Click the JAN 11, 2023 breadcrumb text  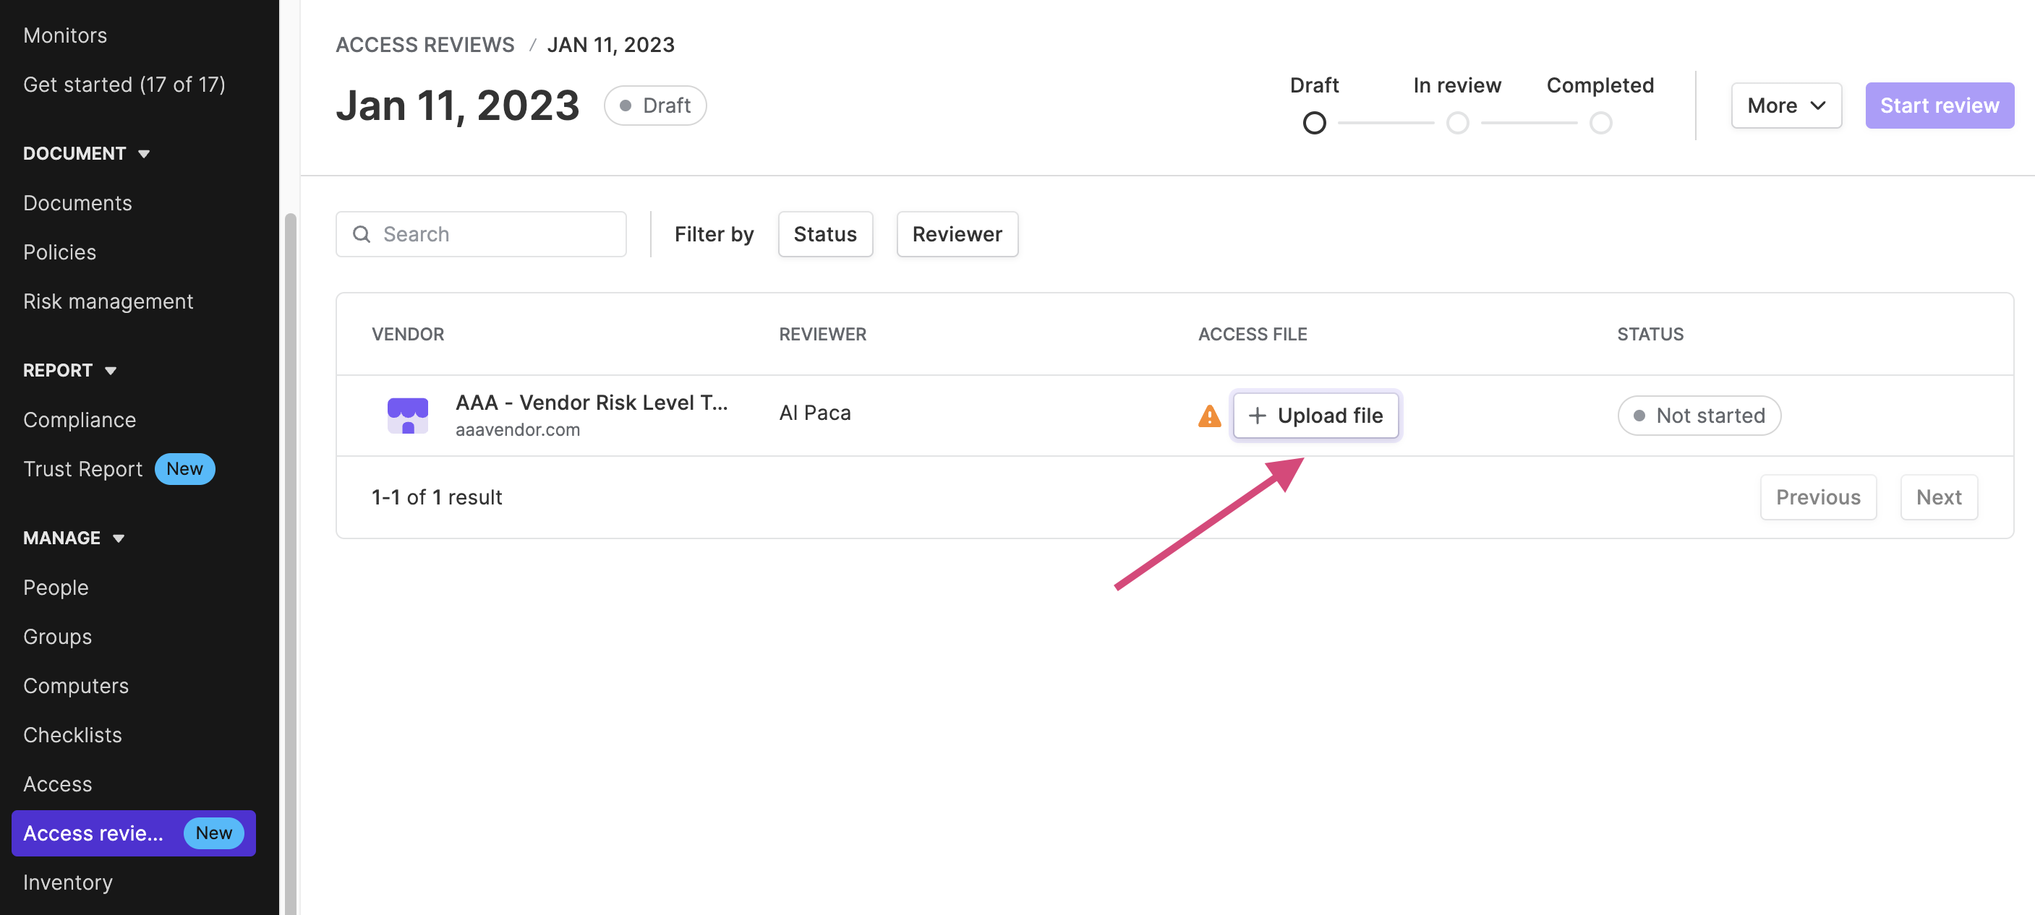point(610,45)
